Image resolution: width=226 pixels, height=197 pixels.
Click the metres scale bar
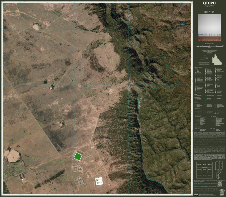210,46
